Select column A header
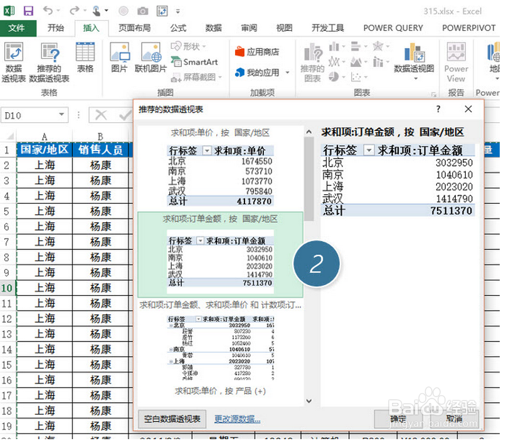This screenshot has width=506, height=441. (x=45, y=137)
